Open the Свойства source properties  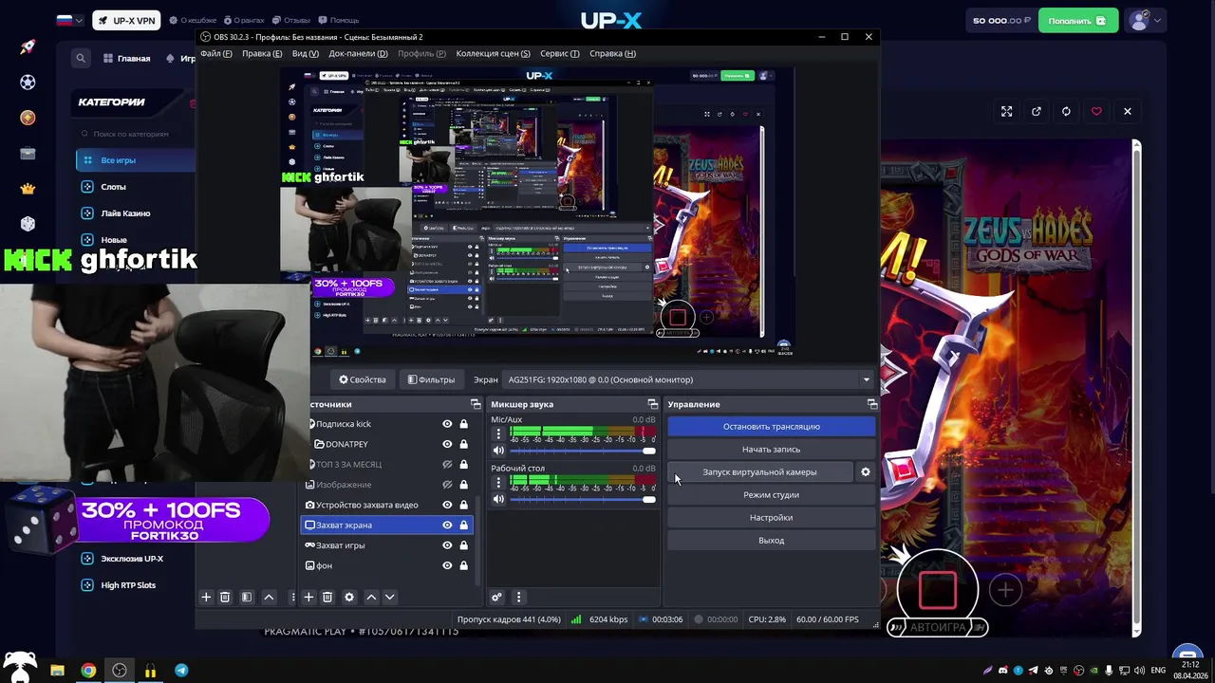pyautogui.click(x=363, y=379)
